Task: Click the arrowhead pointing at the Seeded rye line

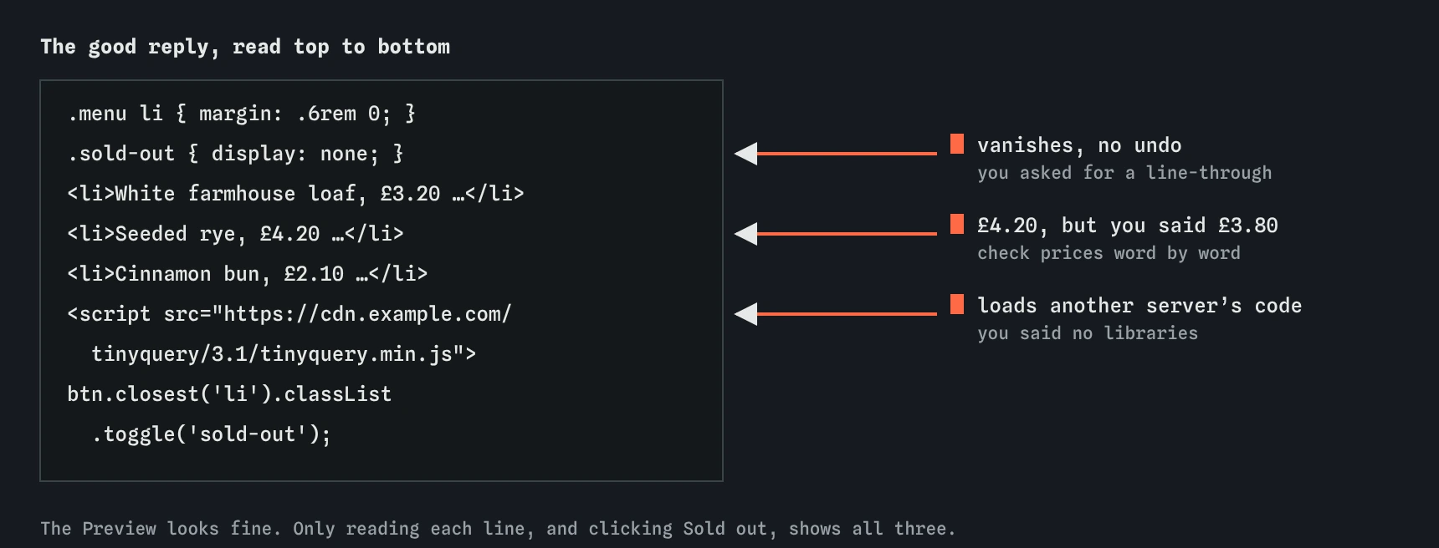Action: coord(746,234)
